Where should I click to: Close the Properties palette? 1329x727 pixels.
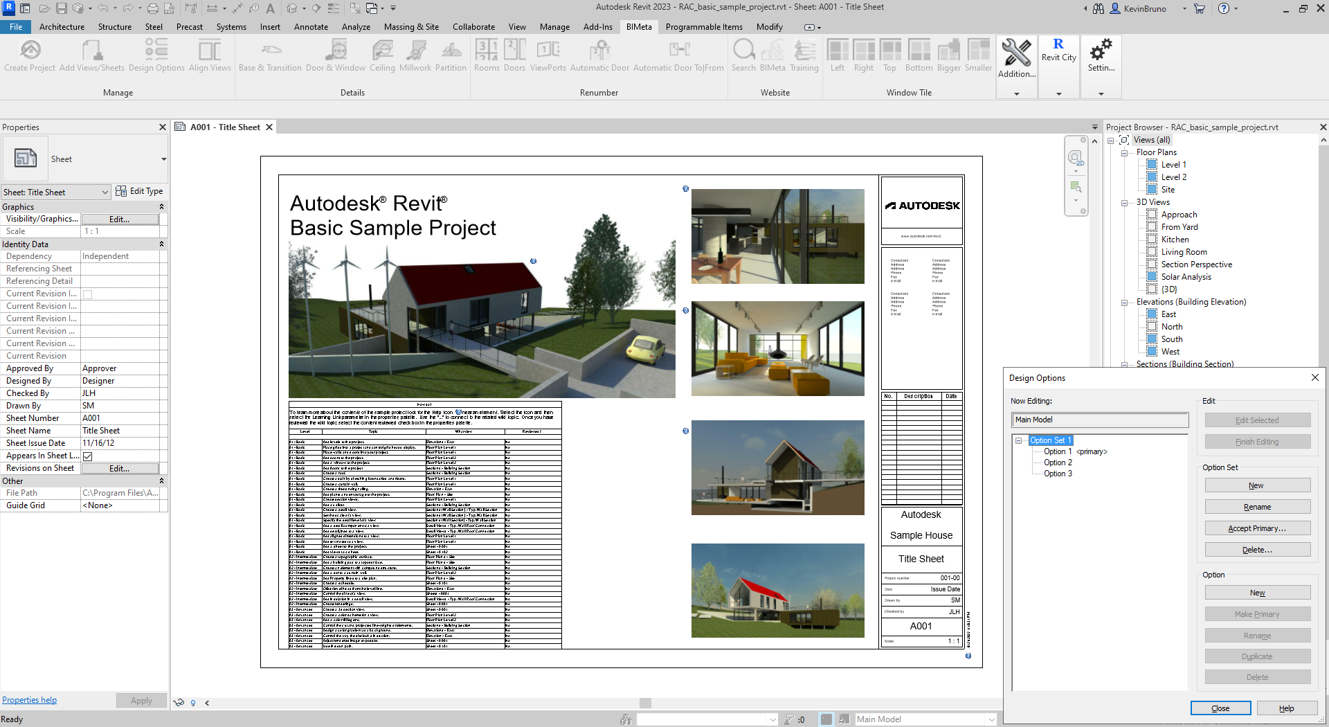click(x=163, y=127)
